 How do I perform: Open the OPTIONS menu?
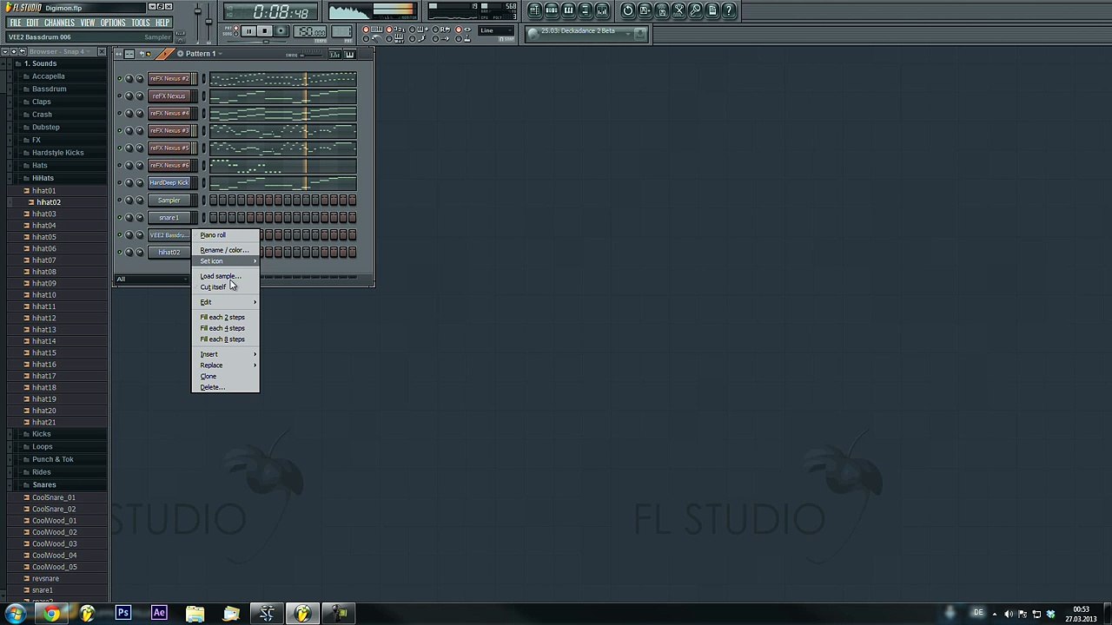tap(113, 23)
